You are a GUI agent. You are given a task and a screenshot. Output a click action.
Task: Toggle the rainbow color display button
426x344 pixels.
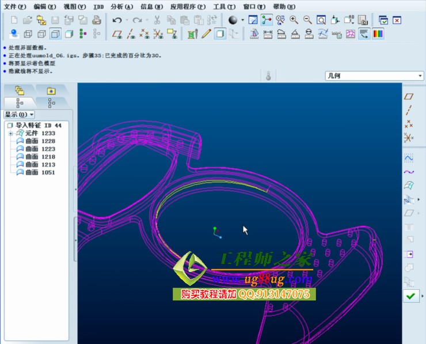(x=378, y=34)
